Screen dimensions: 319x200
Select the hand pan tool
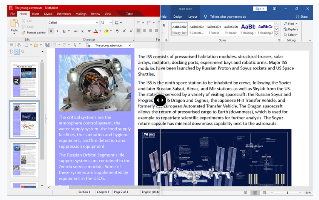click(x=18, y=45)
